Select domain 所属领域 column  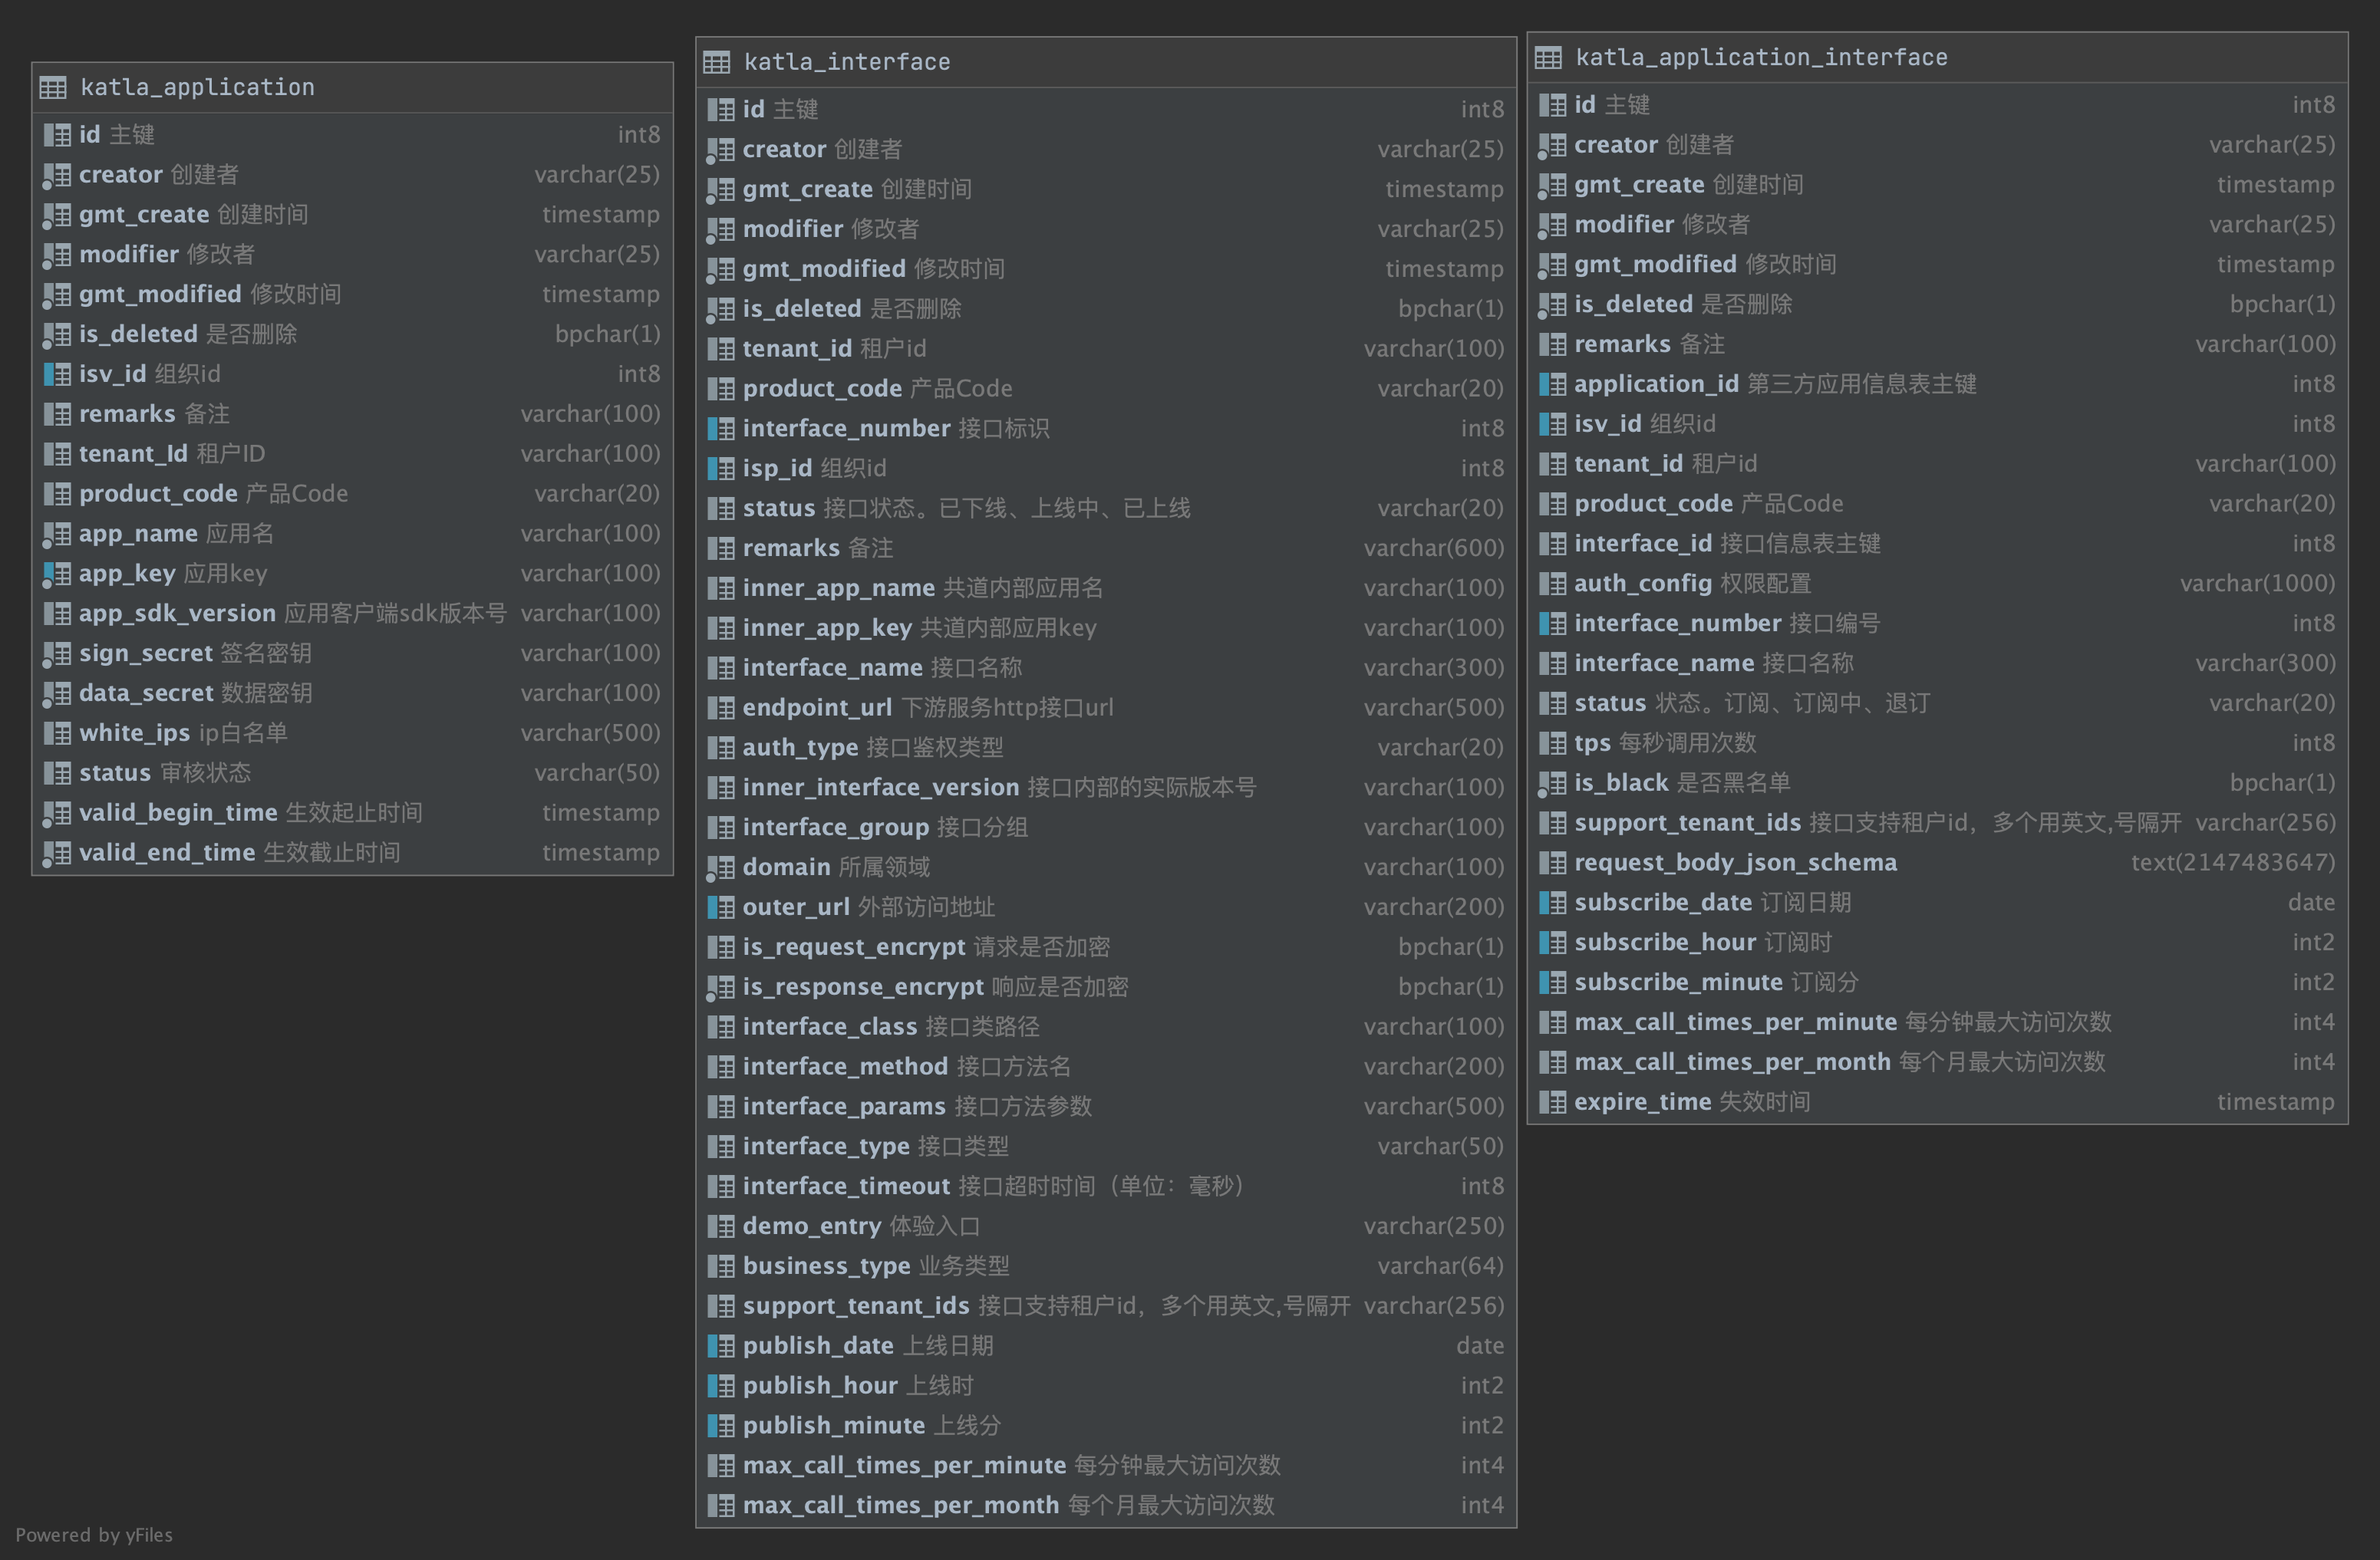pos(1106,867)
